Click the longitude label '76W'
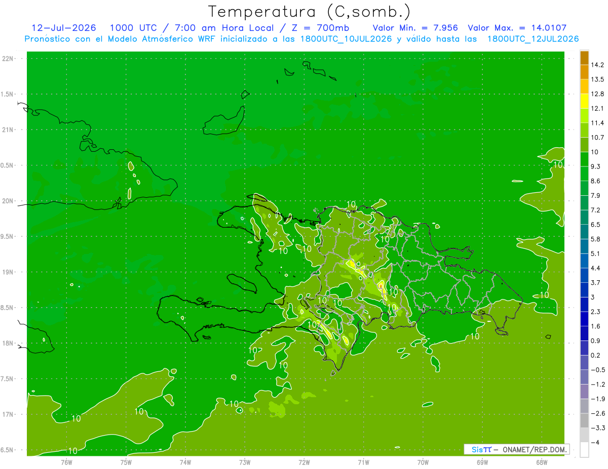Screen dimensions: 608x469 point(67,462)
